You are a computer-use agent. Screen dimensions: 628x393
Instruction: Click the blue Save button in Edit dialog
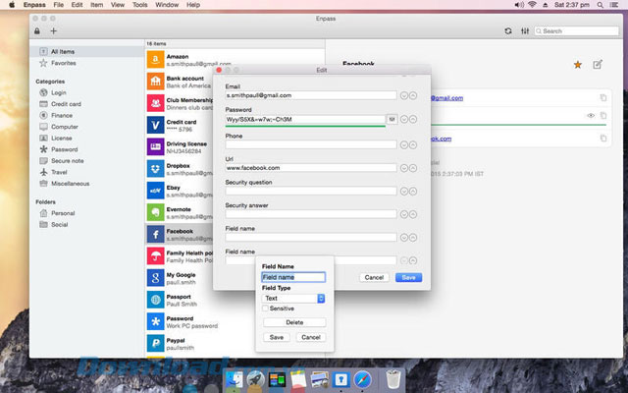[x=407, y=277]
